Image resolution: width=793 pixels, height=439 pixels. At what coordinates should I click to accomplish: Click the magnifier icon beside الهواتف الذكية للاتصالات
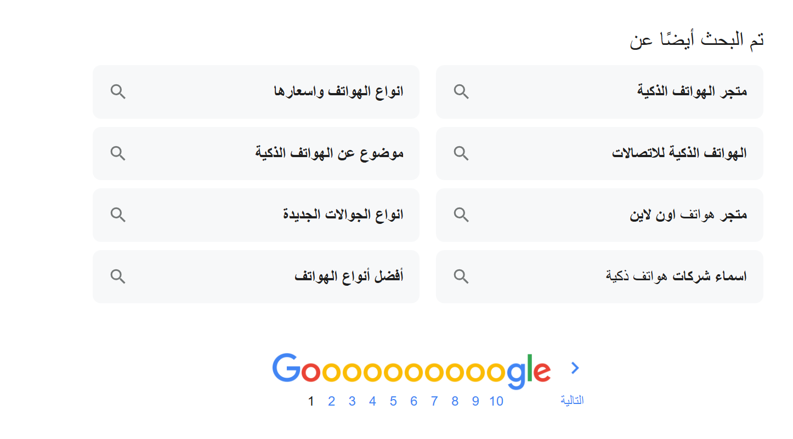point(461,153)
